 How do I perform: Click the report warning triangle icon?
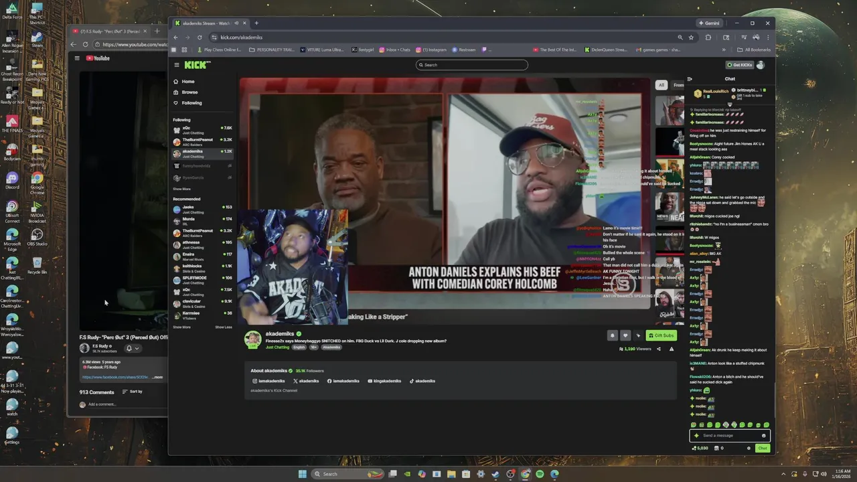[x=672, y=349]
